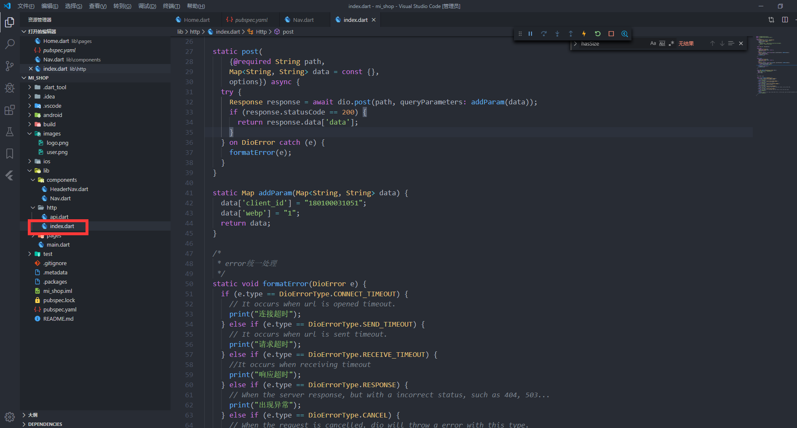Open the Flutter view in activity bar
This screenshot has width=797, height=428.
10,175
